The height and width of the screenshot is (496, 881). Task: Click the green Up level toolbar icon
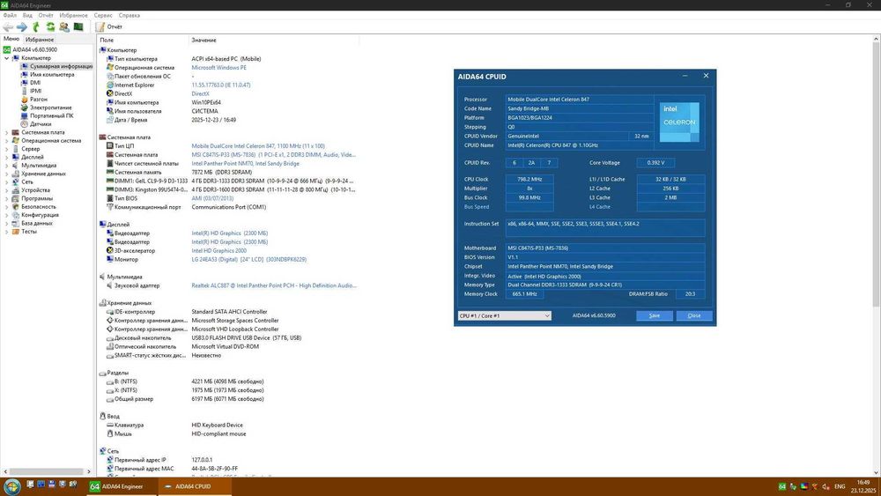tap(36, 27)
